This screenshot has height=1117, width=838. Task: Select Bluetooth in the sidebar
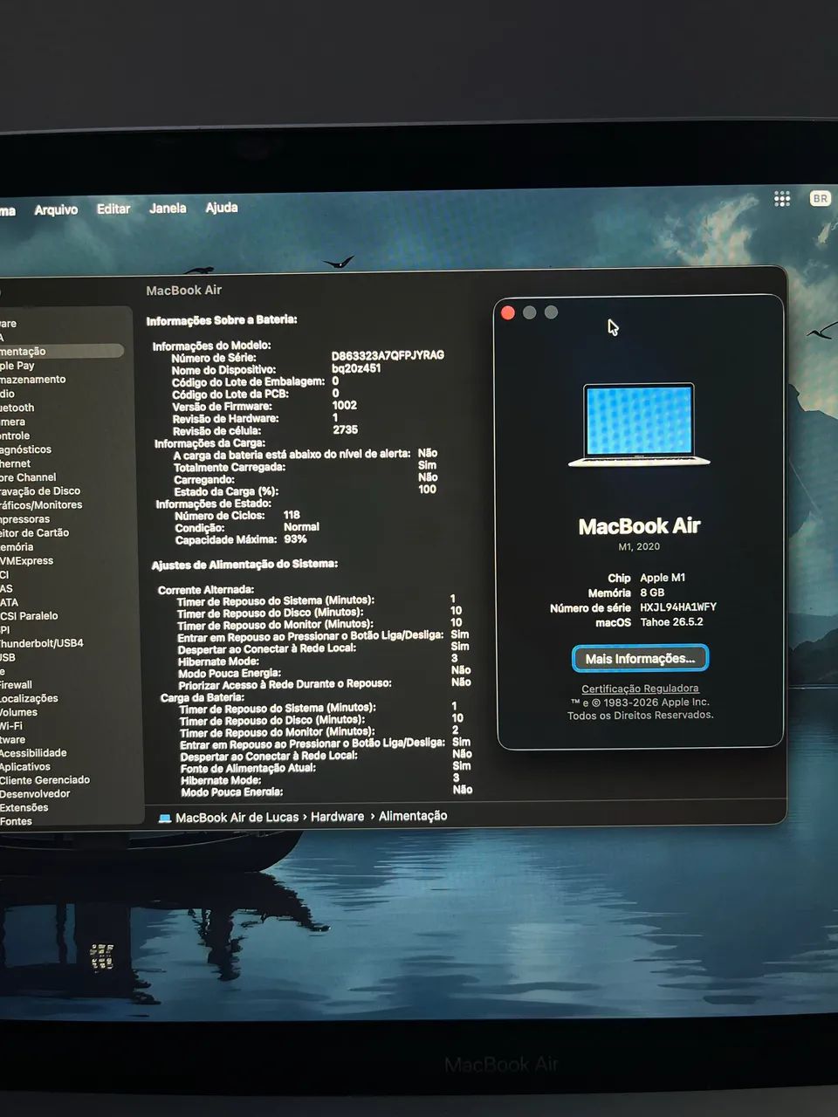tap(17, 408)
